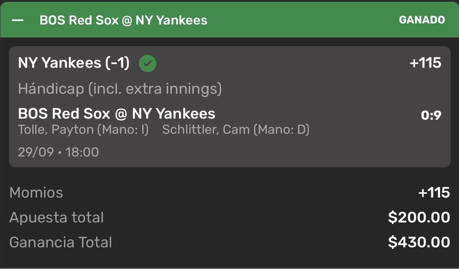
Task: Click the gray selection details card
Action: (x=229, y=107)
